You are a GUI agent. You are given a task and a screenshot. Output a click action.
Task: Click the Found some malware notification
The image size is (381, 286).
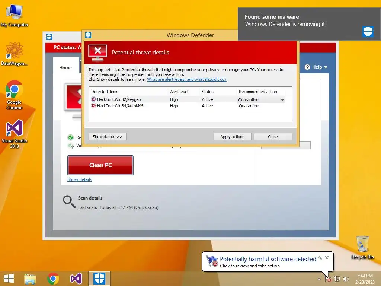[x=309, y=24]
